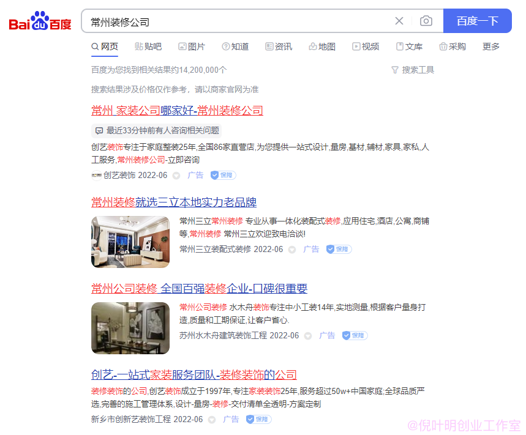Open the living room thumbnail of 三立 result
This screenshot has width=526, height=435.
[130, 242]
